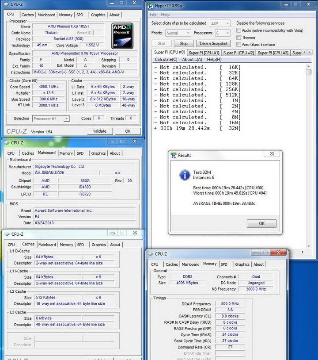This screenshot has height=360, width=318.
Task: Open Caches tab in Memory CPU-Z window
Action: (x=172, y=264)
